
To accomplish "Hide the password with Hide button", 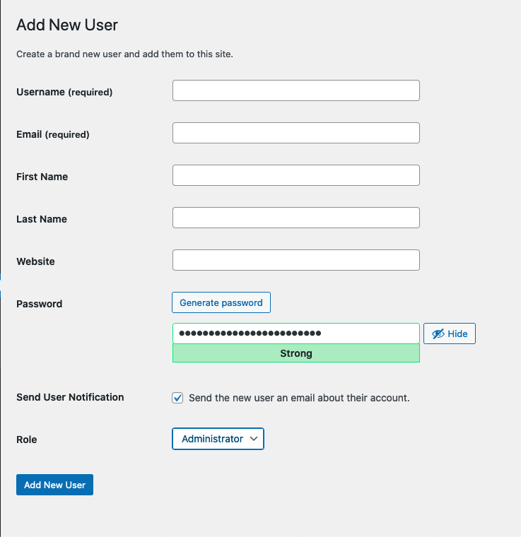I will 450,334.
